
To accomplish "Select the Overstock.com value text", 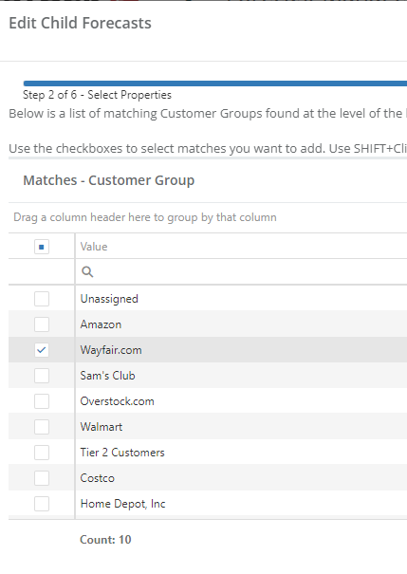I will click(x=117, y=401).
